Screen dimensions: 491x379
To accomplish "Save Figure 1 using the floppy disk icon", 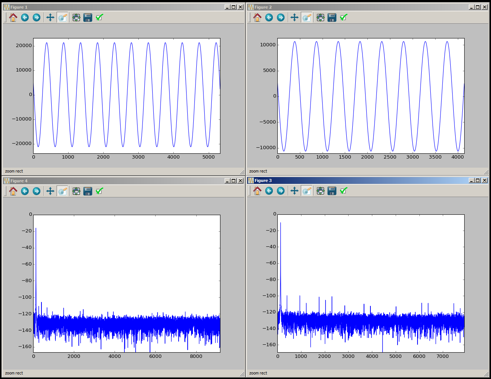I will 88,18.
